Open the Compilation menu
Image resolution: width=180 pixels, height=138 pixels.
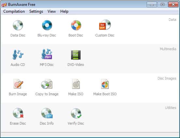click(14, 11)
